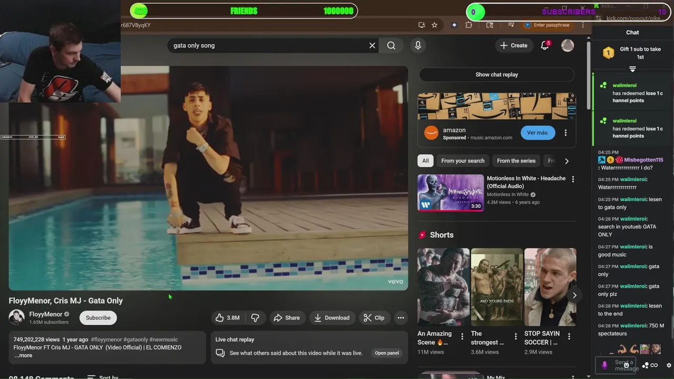Image resolution: width=674 pixels, height=379 pixels.
Task: Click Ver más on Amazon ad
Action: (538, 133)
